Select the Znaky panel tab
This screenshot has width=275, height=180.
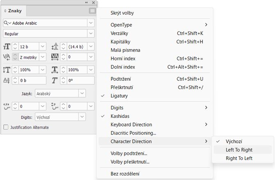pos(14,11)
